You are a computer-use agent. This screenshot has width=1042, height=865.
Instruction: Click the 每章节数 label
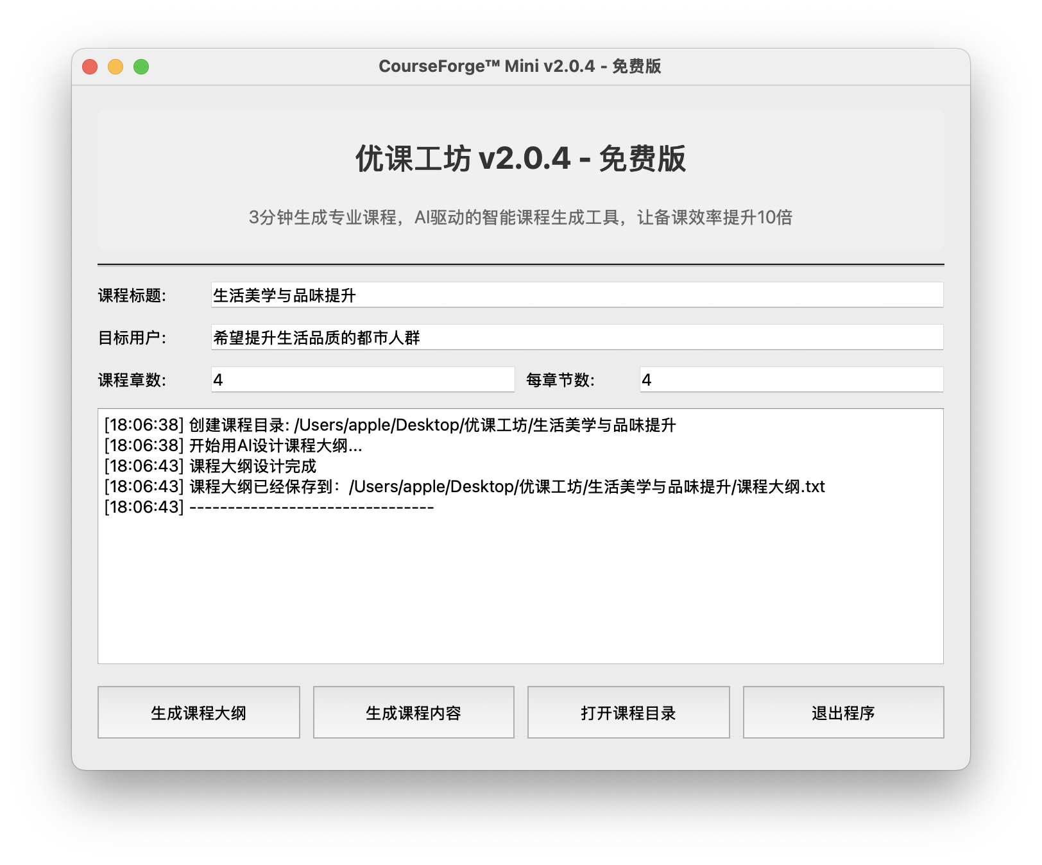(561, 380)
